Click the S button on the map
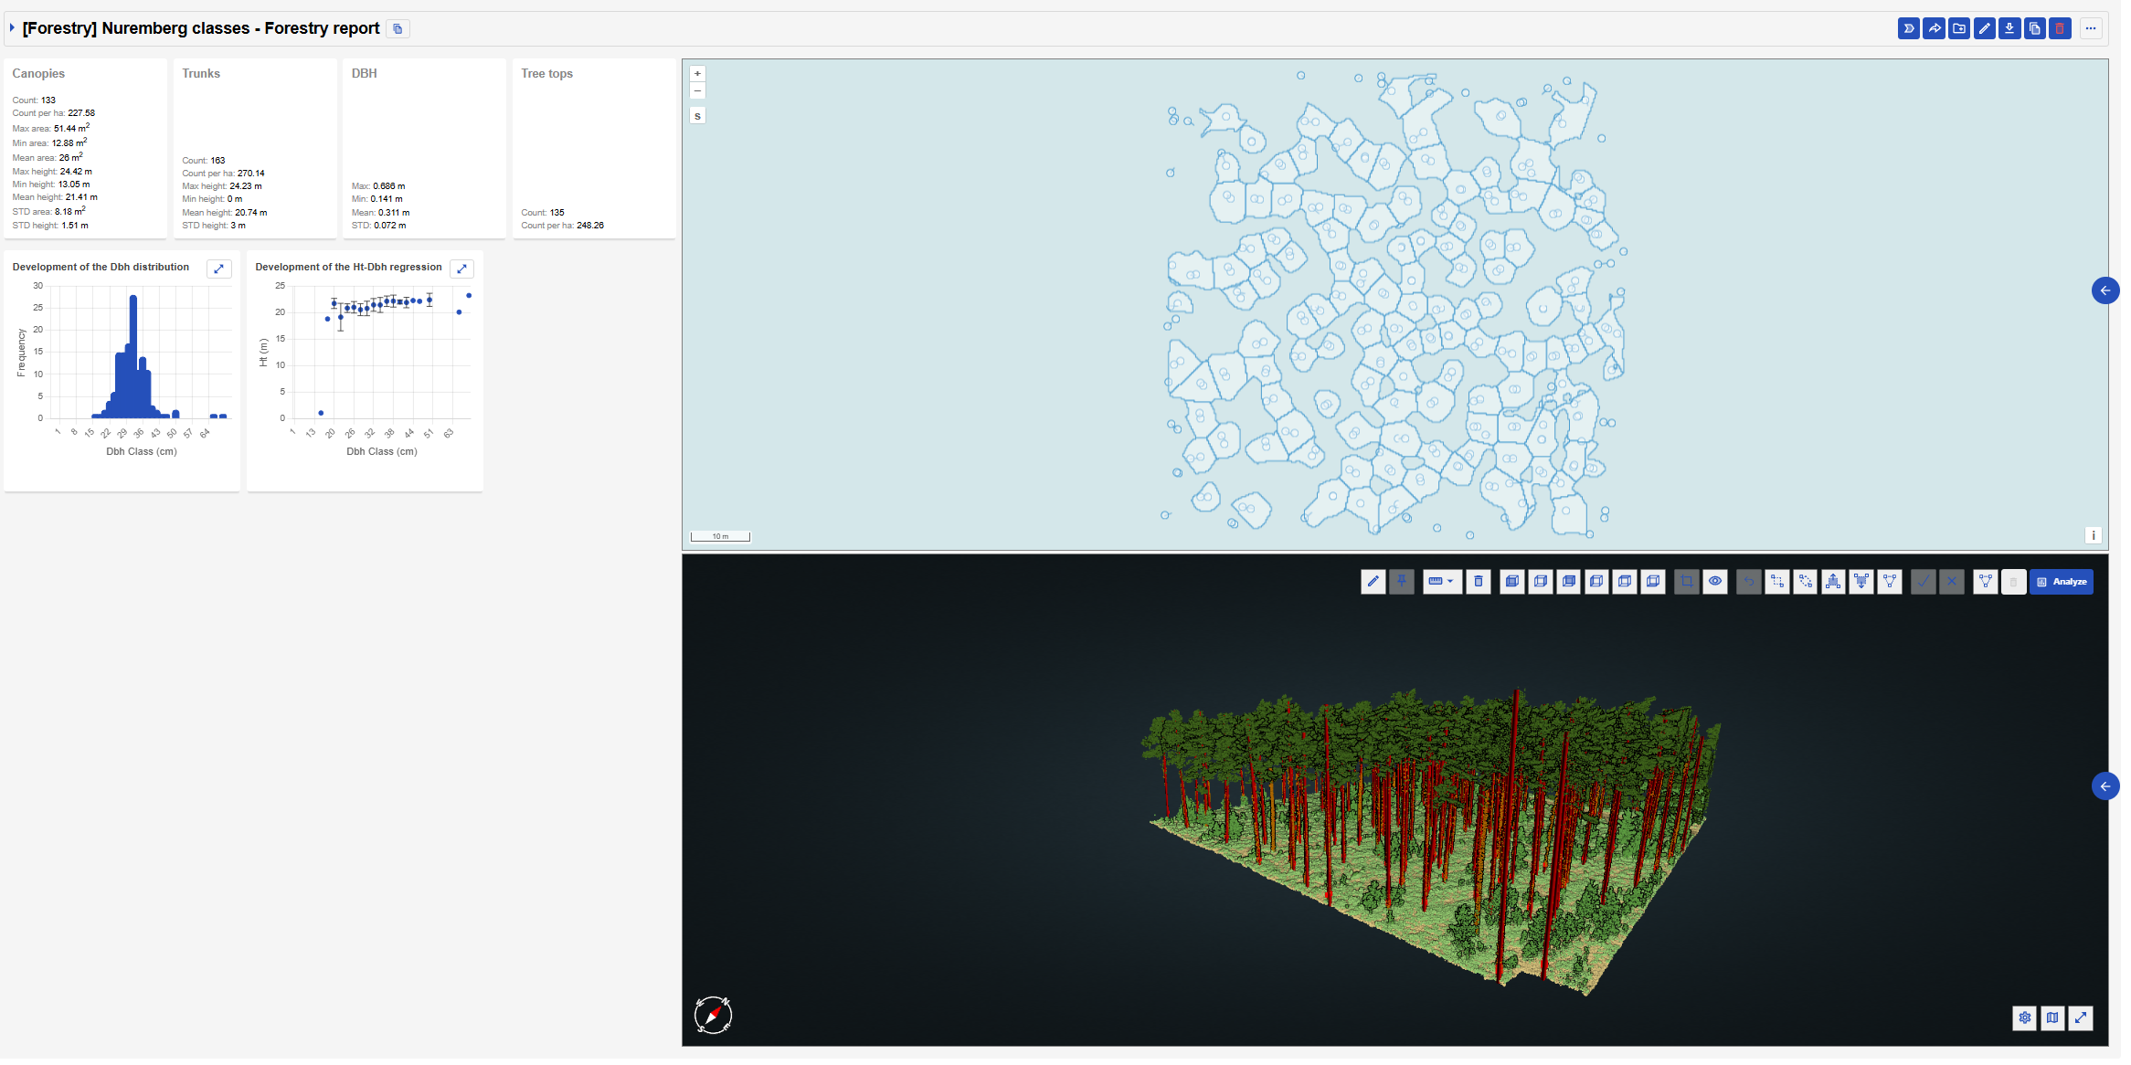The height and width of the screenshot is (1065, 2131). tap(697, 116)
